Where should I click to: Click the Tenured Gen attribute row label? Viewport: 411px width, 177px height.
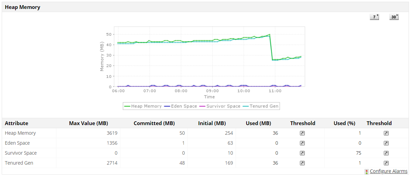(19, 163)
